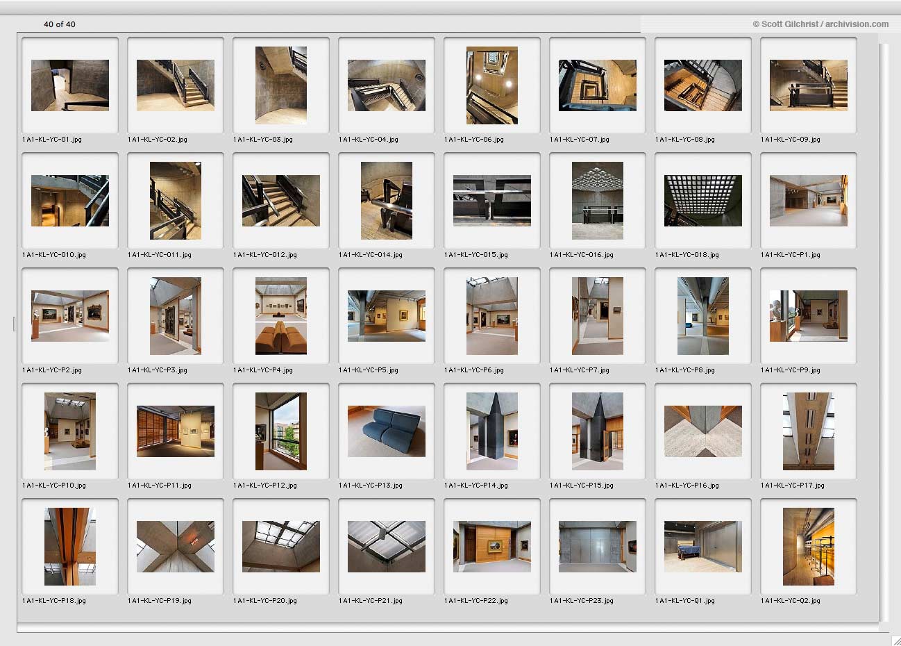Select thumbnail 1A1-KL-YC-01.jpg

[70, 85]
